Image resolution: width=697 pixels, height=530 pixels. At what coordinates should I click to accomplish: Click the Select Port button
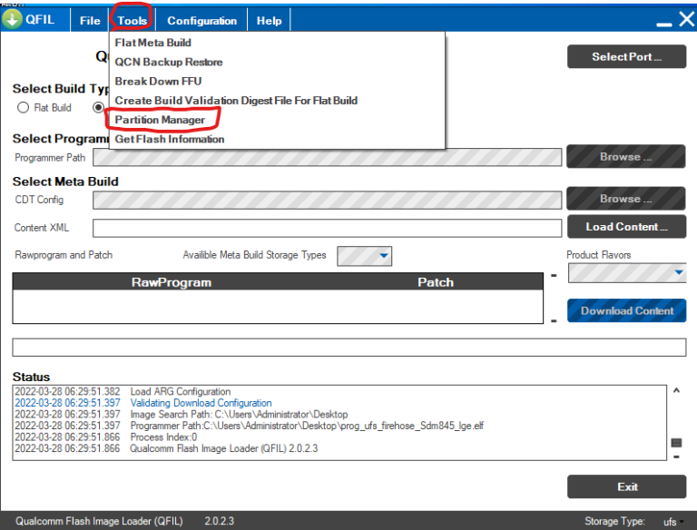[626, 56]
